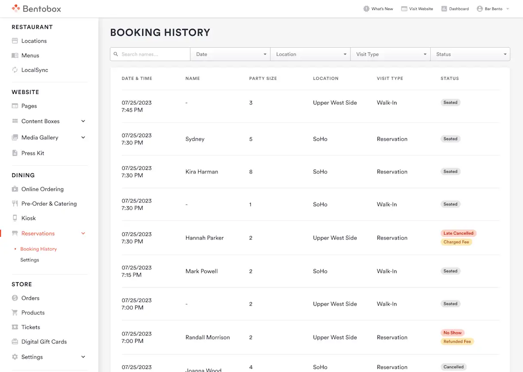
Task: Click the LocalSync refresh icon
Action: (15, 70)
